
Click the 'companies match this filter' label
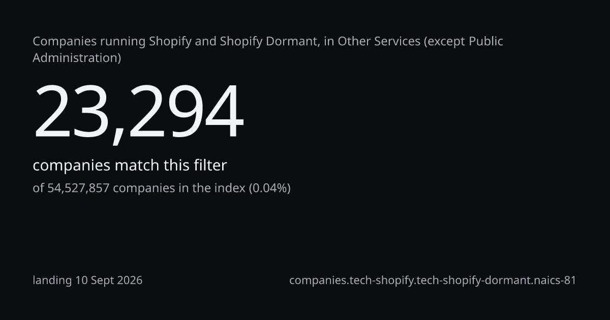[130, 165]
